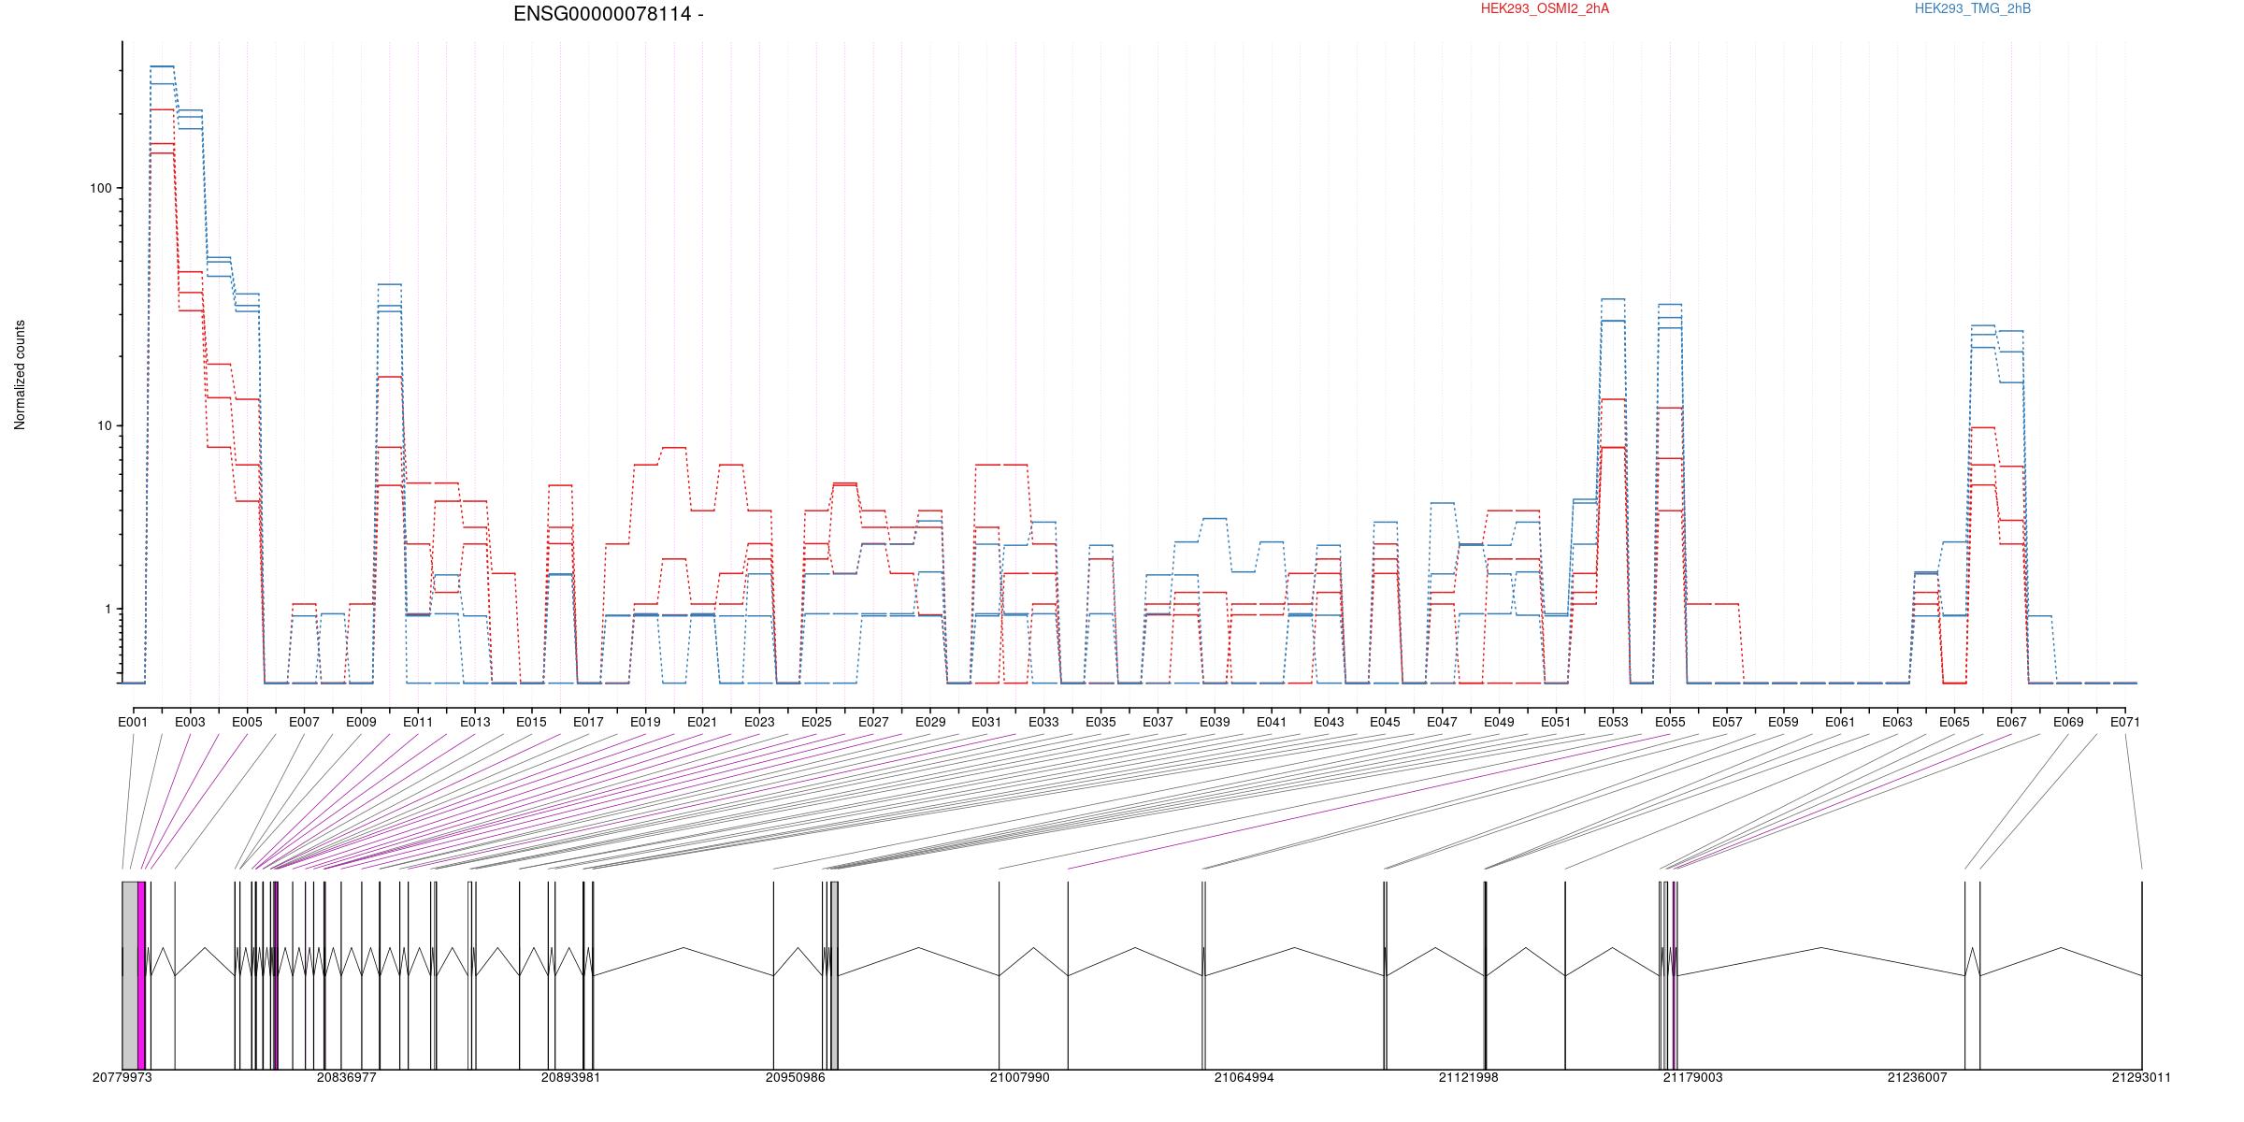Click exon label E063
The image size is (2244, 1122).
[1897, 722]
